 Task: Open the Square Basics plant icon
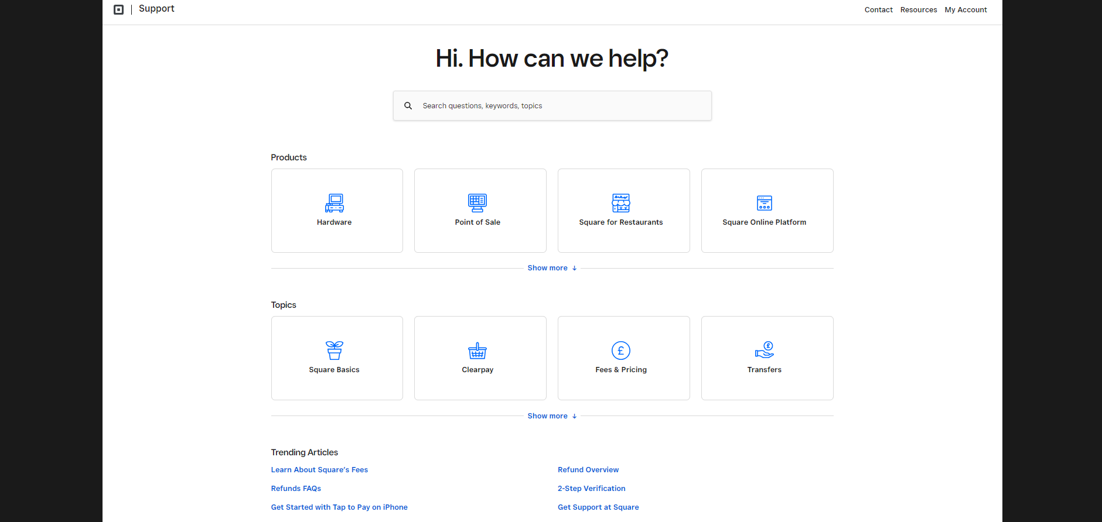click(335, 351)
